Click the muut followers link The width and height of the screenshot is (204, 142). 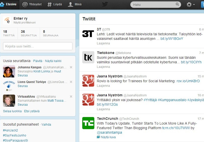(57, 71)
